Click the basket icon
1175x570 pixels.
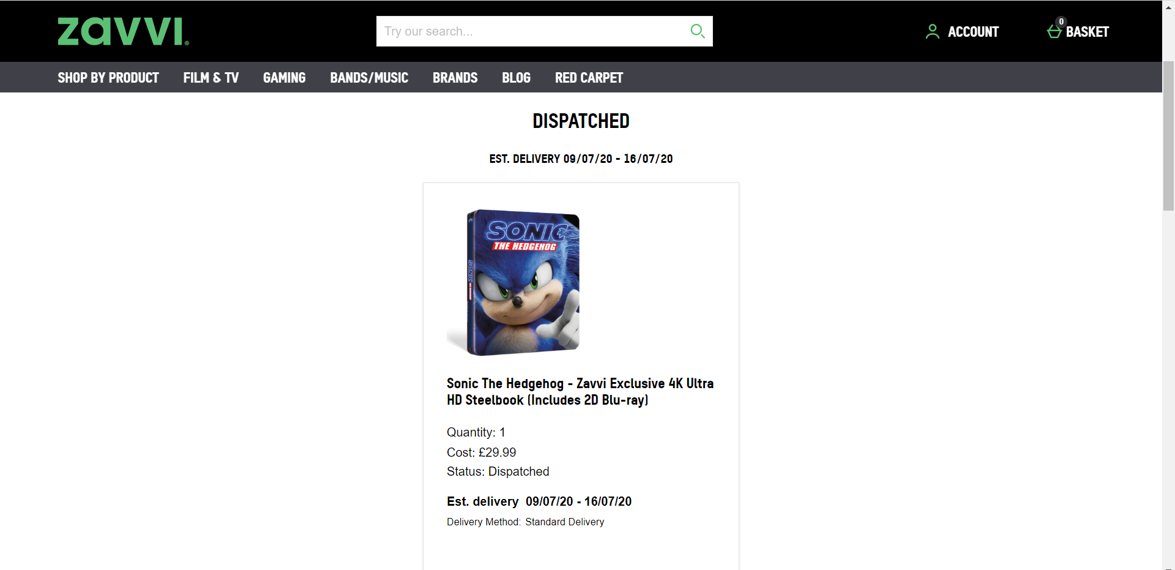point(1054,31)
